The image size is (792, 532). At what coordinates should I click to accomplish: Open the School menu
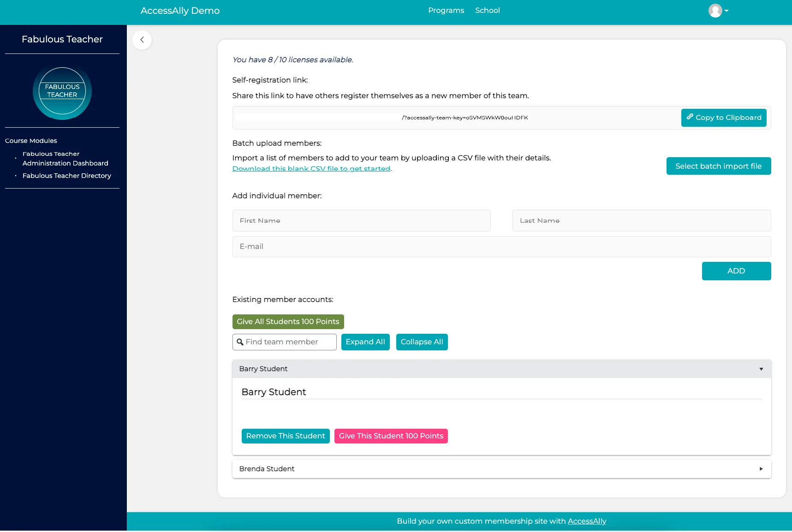coord(487,10)
